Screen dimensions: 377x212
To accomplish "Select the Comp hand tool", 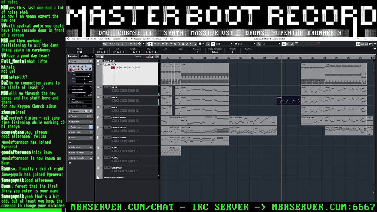I will coord(183,44).
